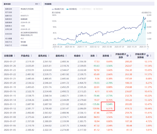The width and height of the screenshot is (157, 134).
Task: Select closing price 2,317.50
Action: tap(82, 130)
